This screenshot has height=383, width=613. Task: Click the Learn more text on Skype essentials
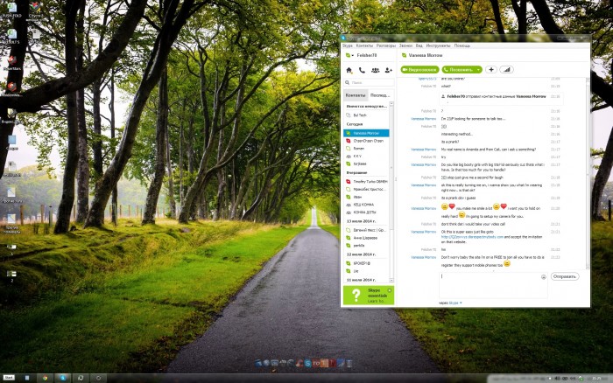pyautogui.click(x=376, y=301)
